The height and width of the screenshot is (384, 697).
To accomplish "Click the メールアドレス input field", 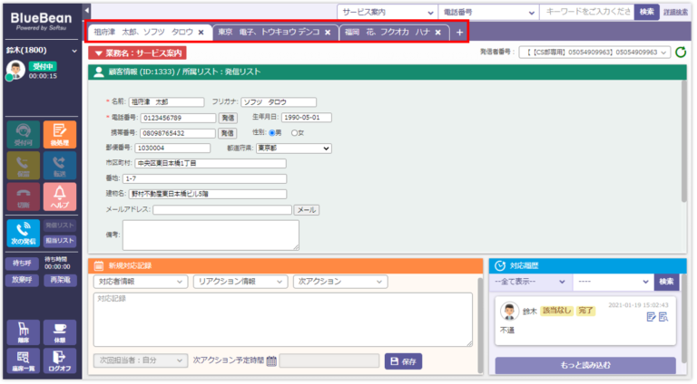I will tap(221, 209).
